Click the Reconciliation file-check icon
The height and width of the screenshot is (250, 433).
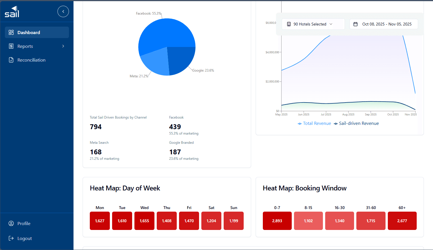(11, 60)
